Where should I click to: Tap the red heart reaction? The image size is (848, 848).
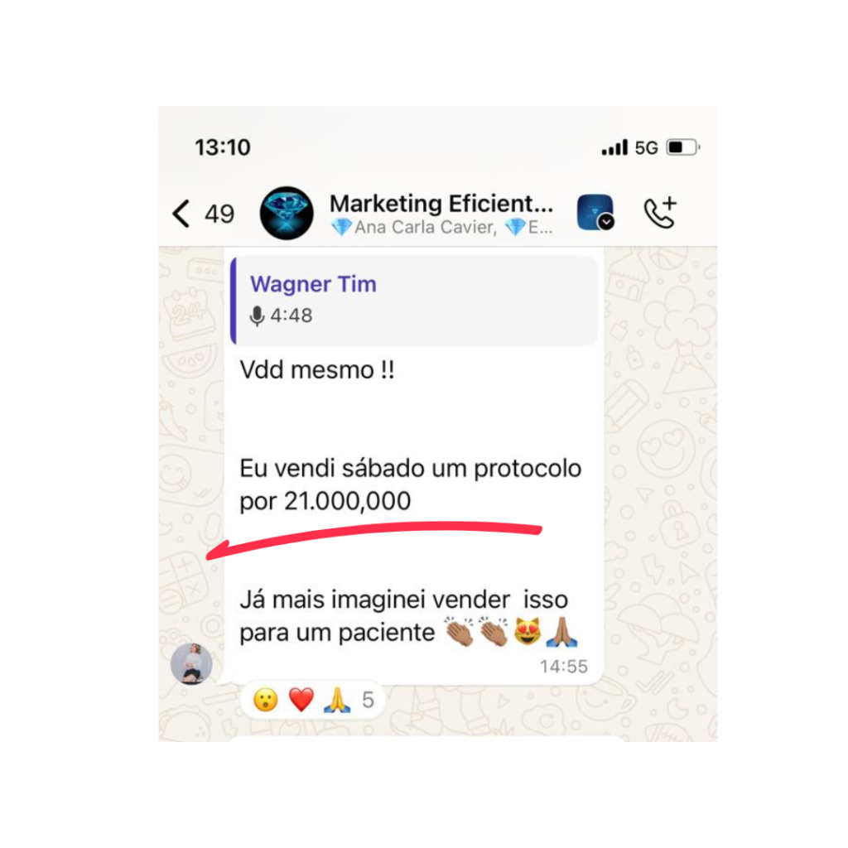pyautogui.click(x=301, y=700)
